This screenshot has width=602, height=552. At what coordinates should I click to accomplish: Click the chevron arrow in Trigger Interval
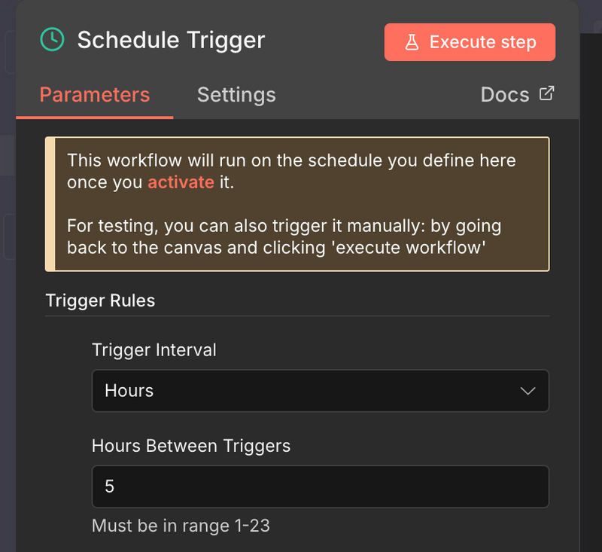[x=528, y=391]
